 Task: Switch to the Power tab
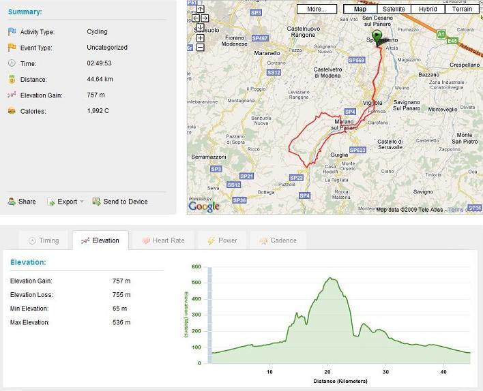[222, 240]
